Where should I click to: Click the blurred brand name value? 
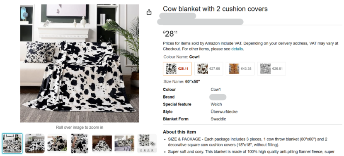click(x=218, y=97)
